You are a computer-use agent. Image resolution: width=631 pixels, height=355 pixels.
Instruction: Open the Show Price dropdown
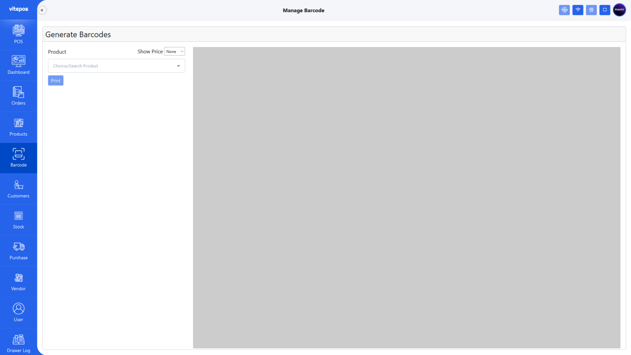174,52
